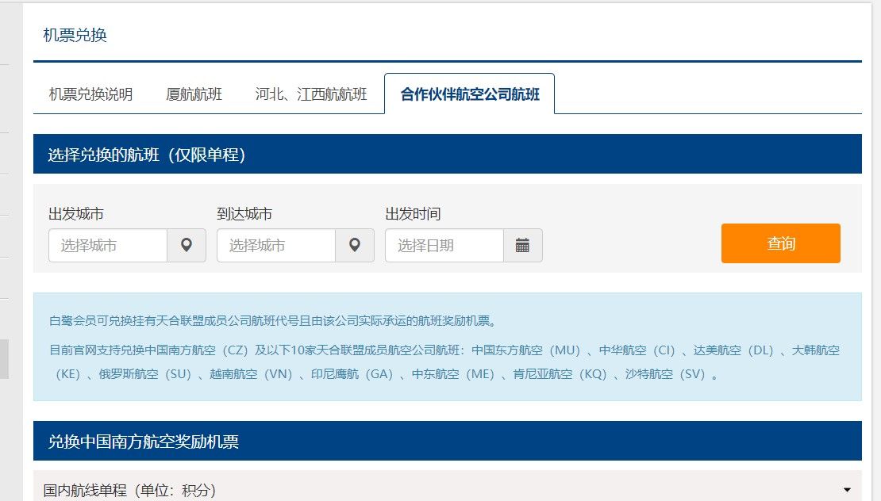Click the 出发时间 date input field

[x=444, y=245]
